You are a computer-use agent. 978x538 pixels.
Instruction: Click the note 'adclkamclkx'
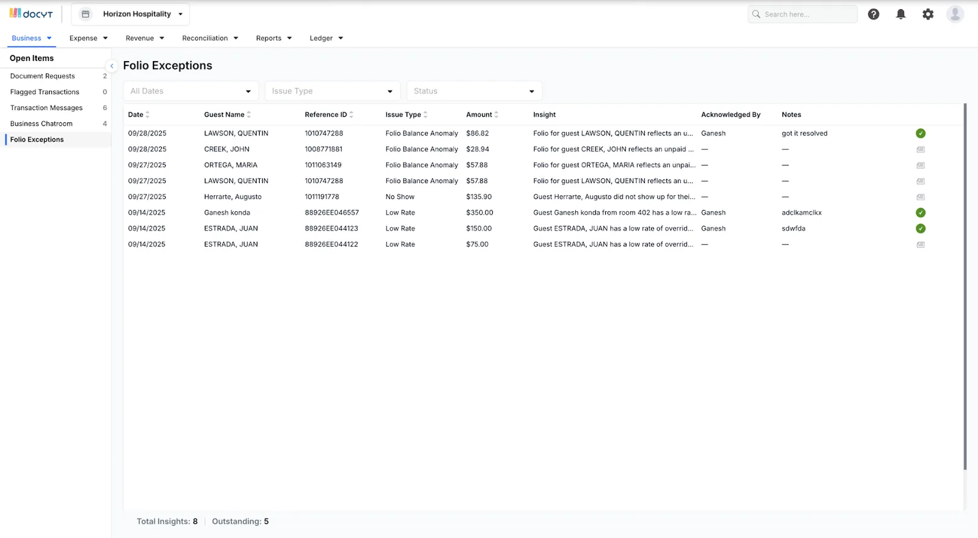click(801, 213)
